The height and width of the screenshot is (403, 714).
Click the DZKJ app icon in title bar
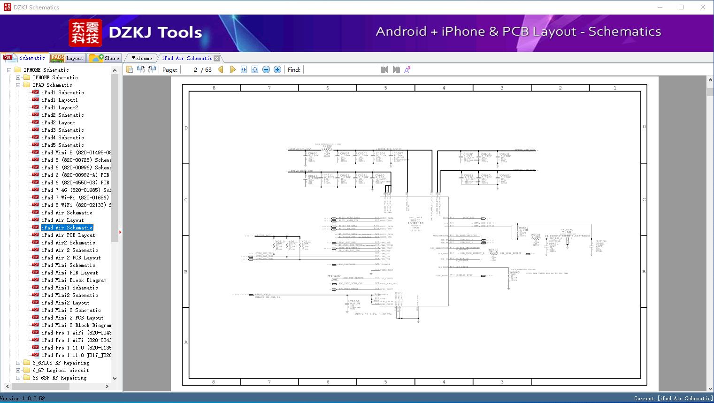click(7, 7)
